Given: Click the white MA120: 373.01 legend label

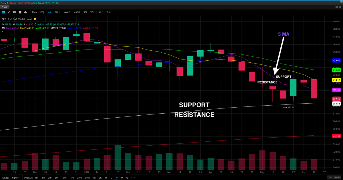Looking at the screenshot, I should click(59, 28).
